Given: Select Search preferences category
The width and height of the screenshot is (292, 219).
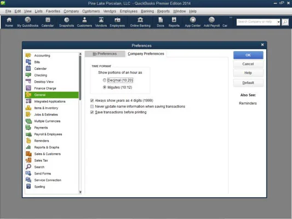Looking at the screenshot, I should click(51, 167).
